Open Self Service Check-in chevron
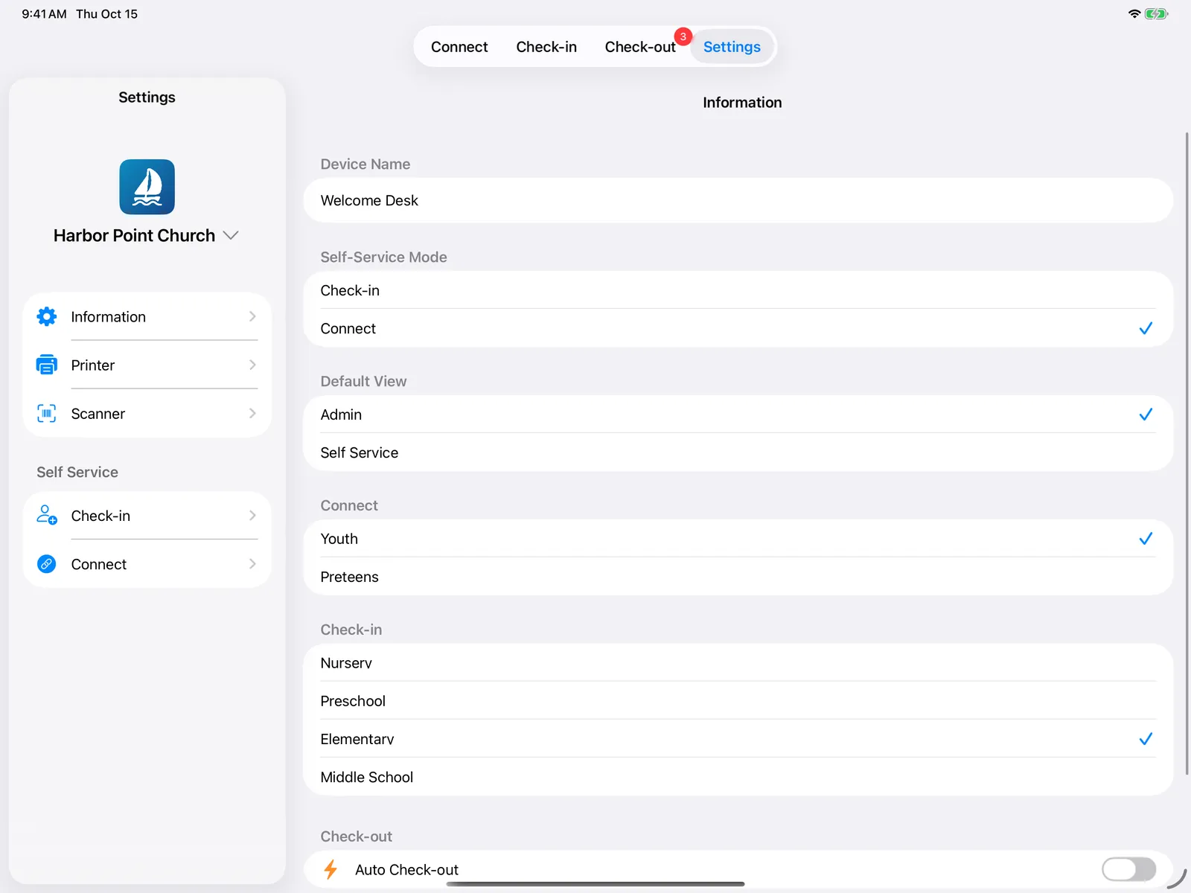 pos(252,515)
